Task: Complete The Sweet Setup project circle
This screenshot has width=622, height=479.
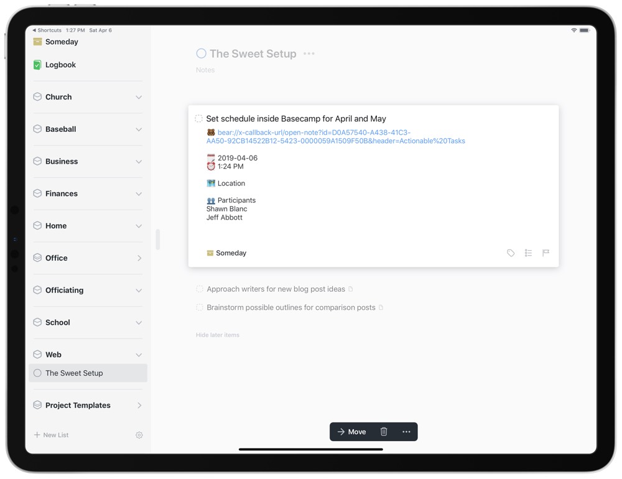Action: [201, 53]
